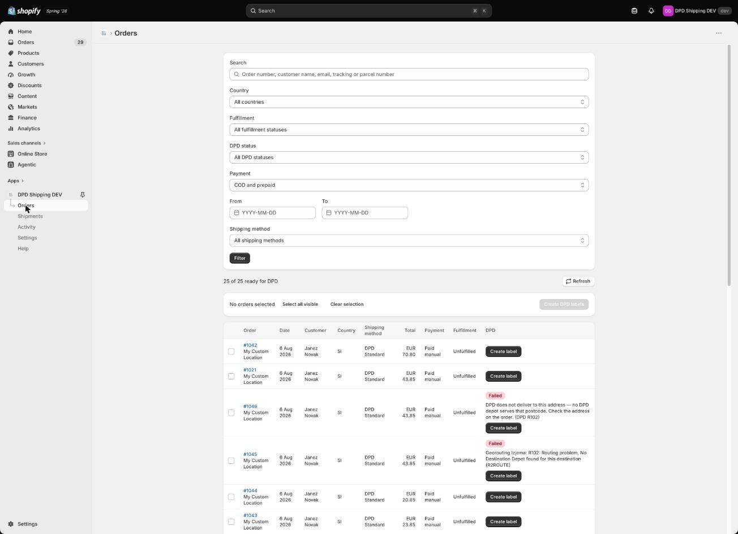Image resolution: width=738 pixels, height=534 pixels.
Task: Click the Refresh button
Action: coord(578,281)
